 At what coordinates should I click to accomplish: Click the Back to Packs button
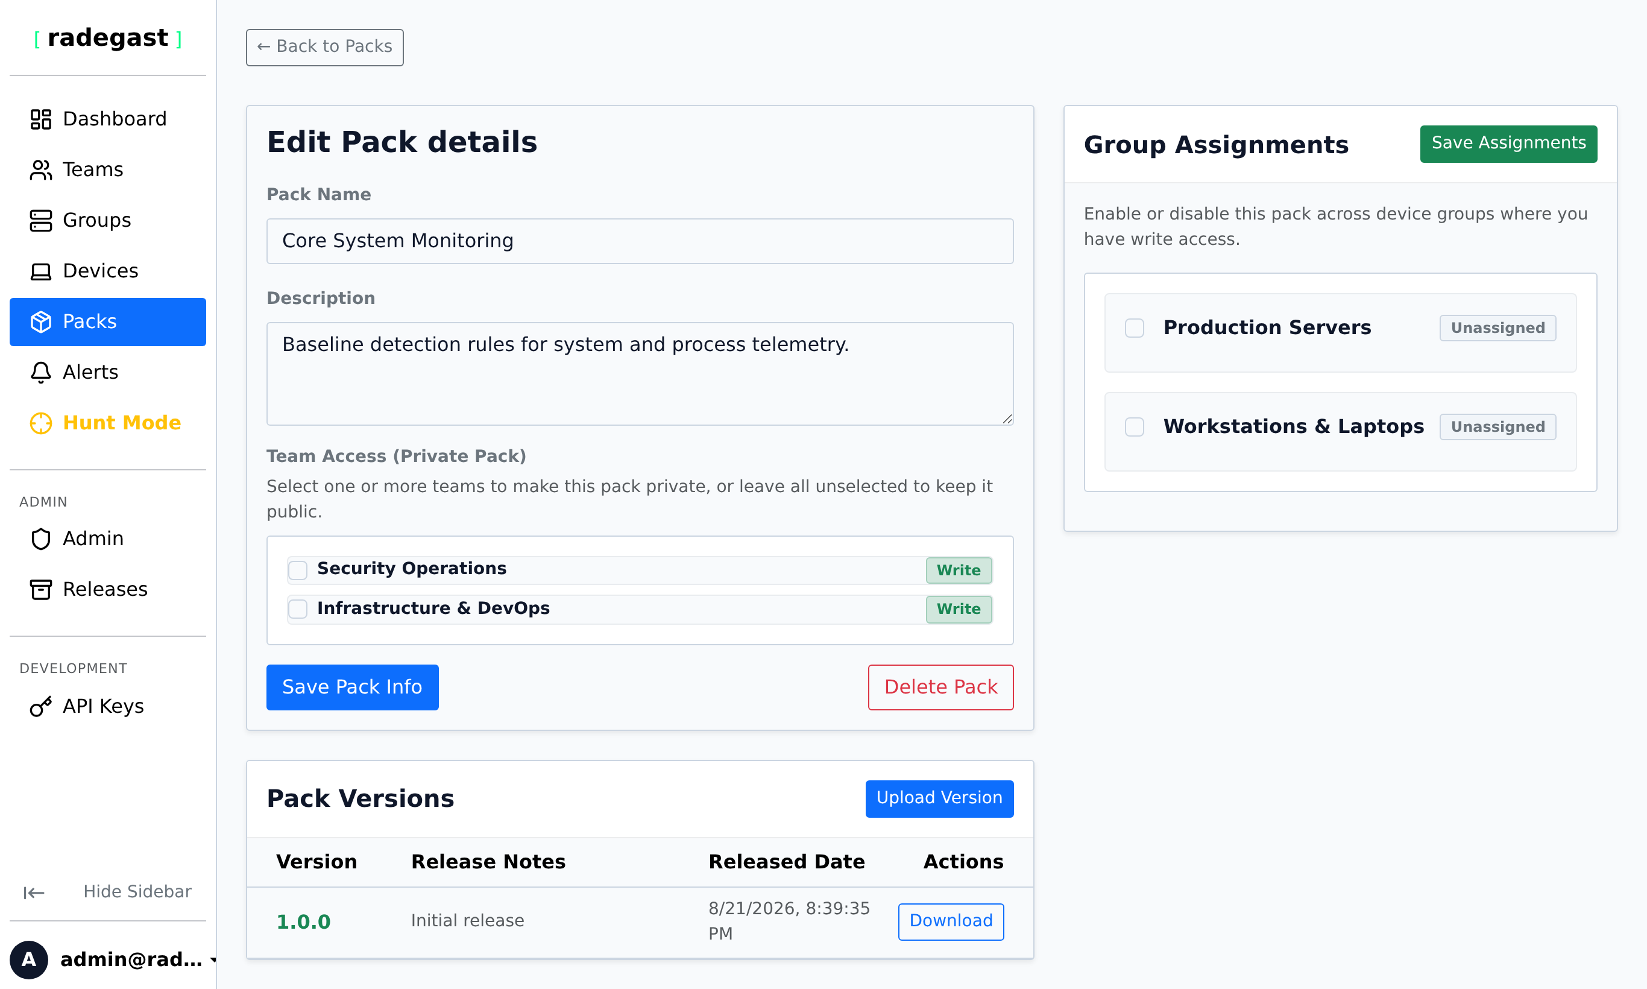(x=324, y=46)
